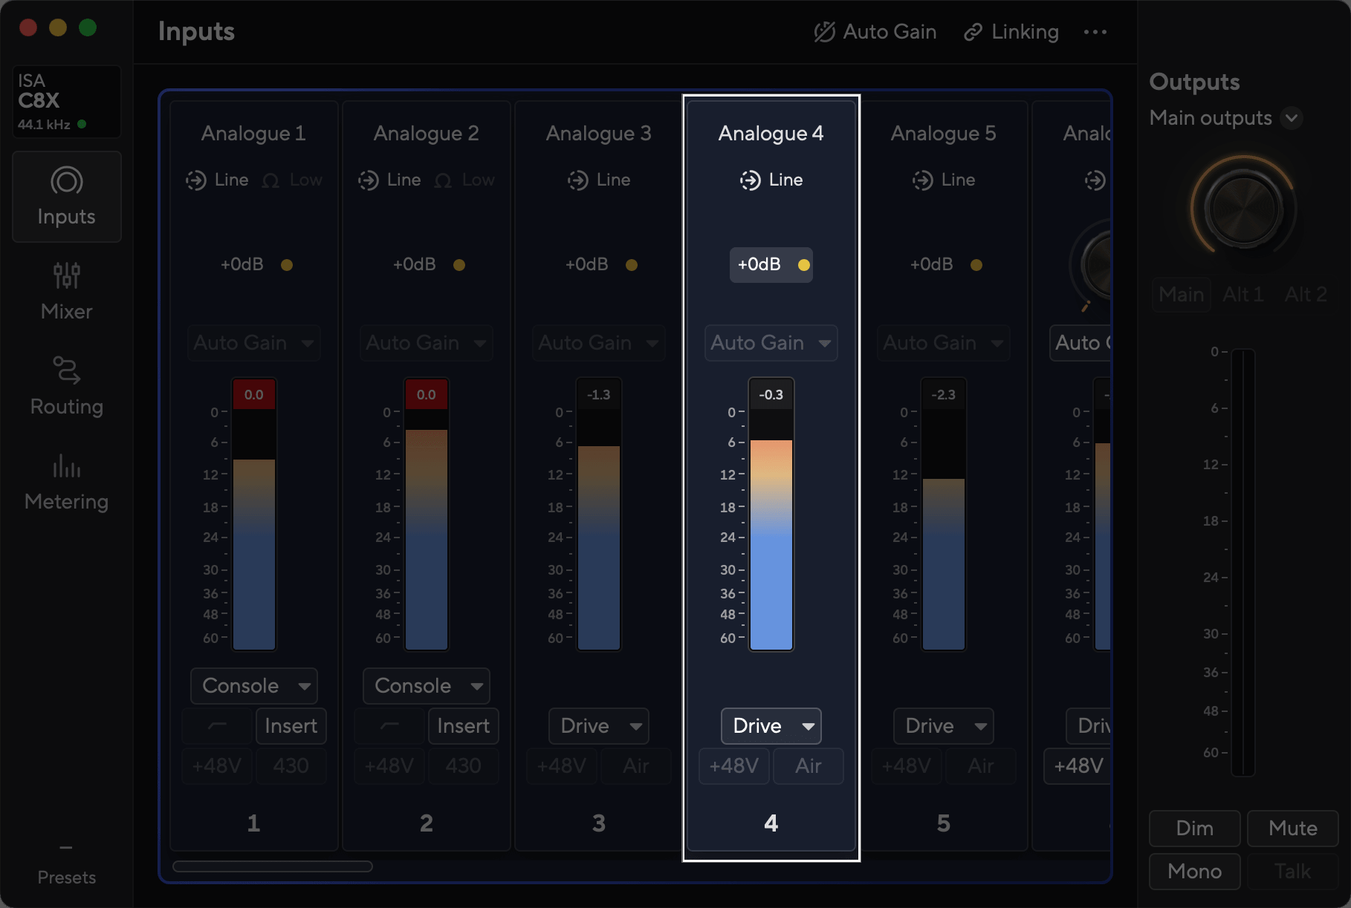
Task: Open the Routing section icon
Action: pyautogui.click(x=66, y=370)
